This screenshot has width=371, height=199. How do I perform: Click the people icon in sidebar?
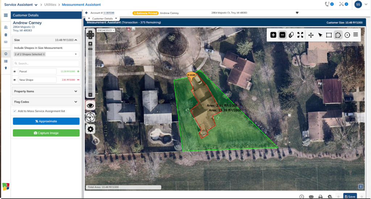coord(6,27)
